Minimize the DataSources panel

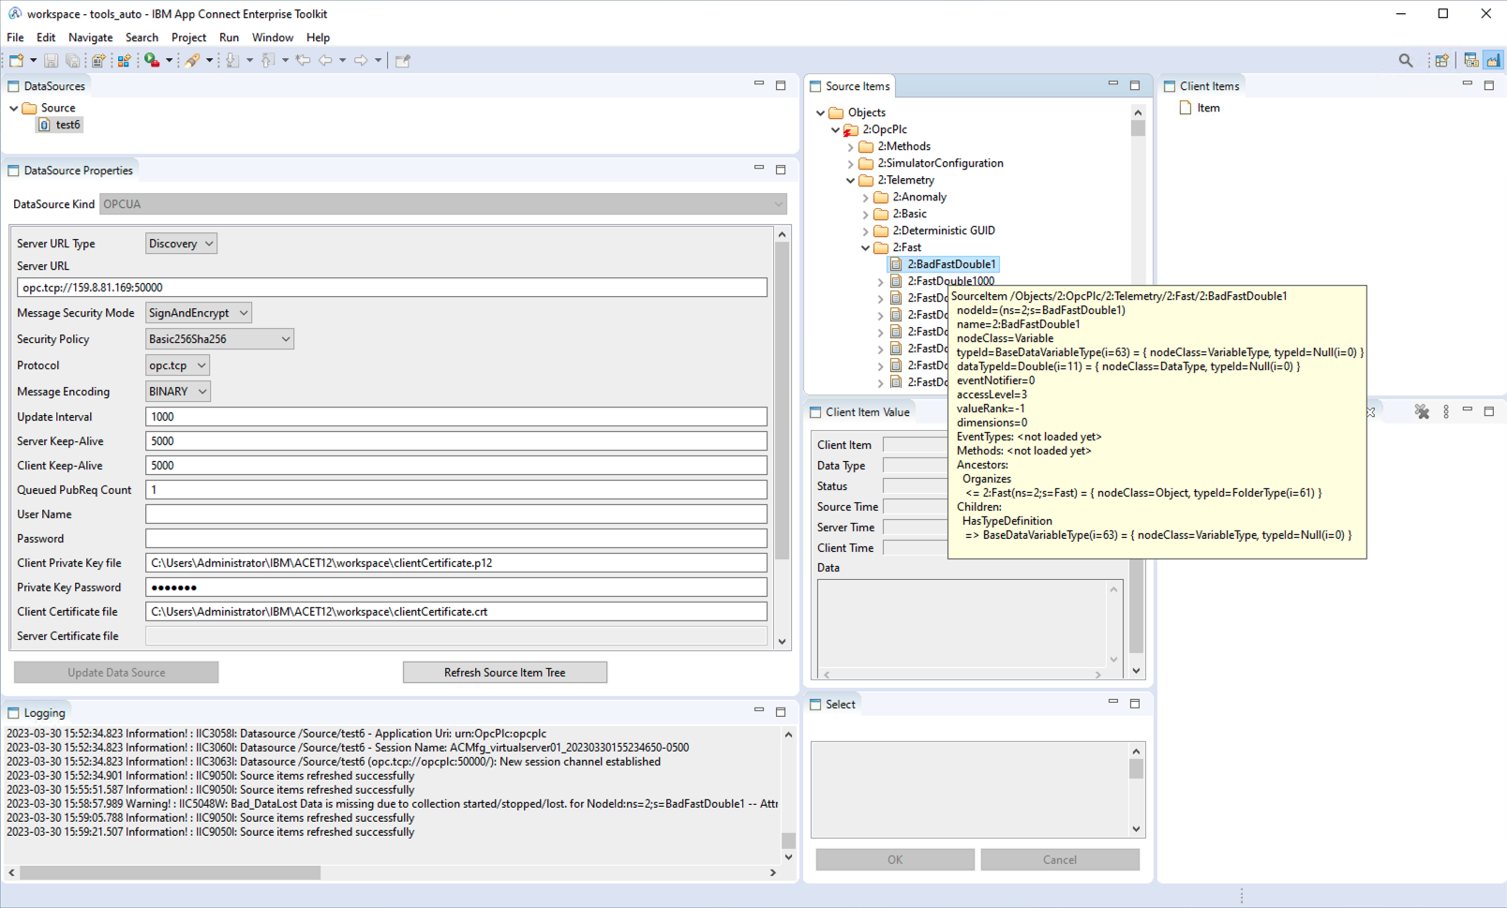(x=759, y=84)
